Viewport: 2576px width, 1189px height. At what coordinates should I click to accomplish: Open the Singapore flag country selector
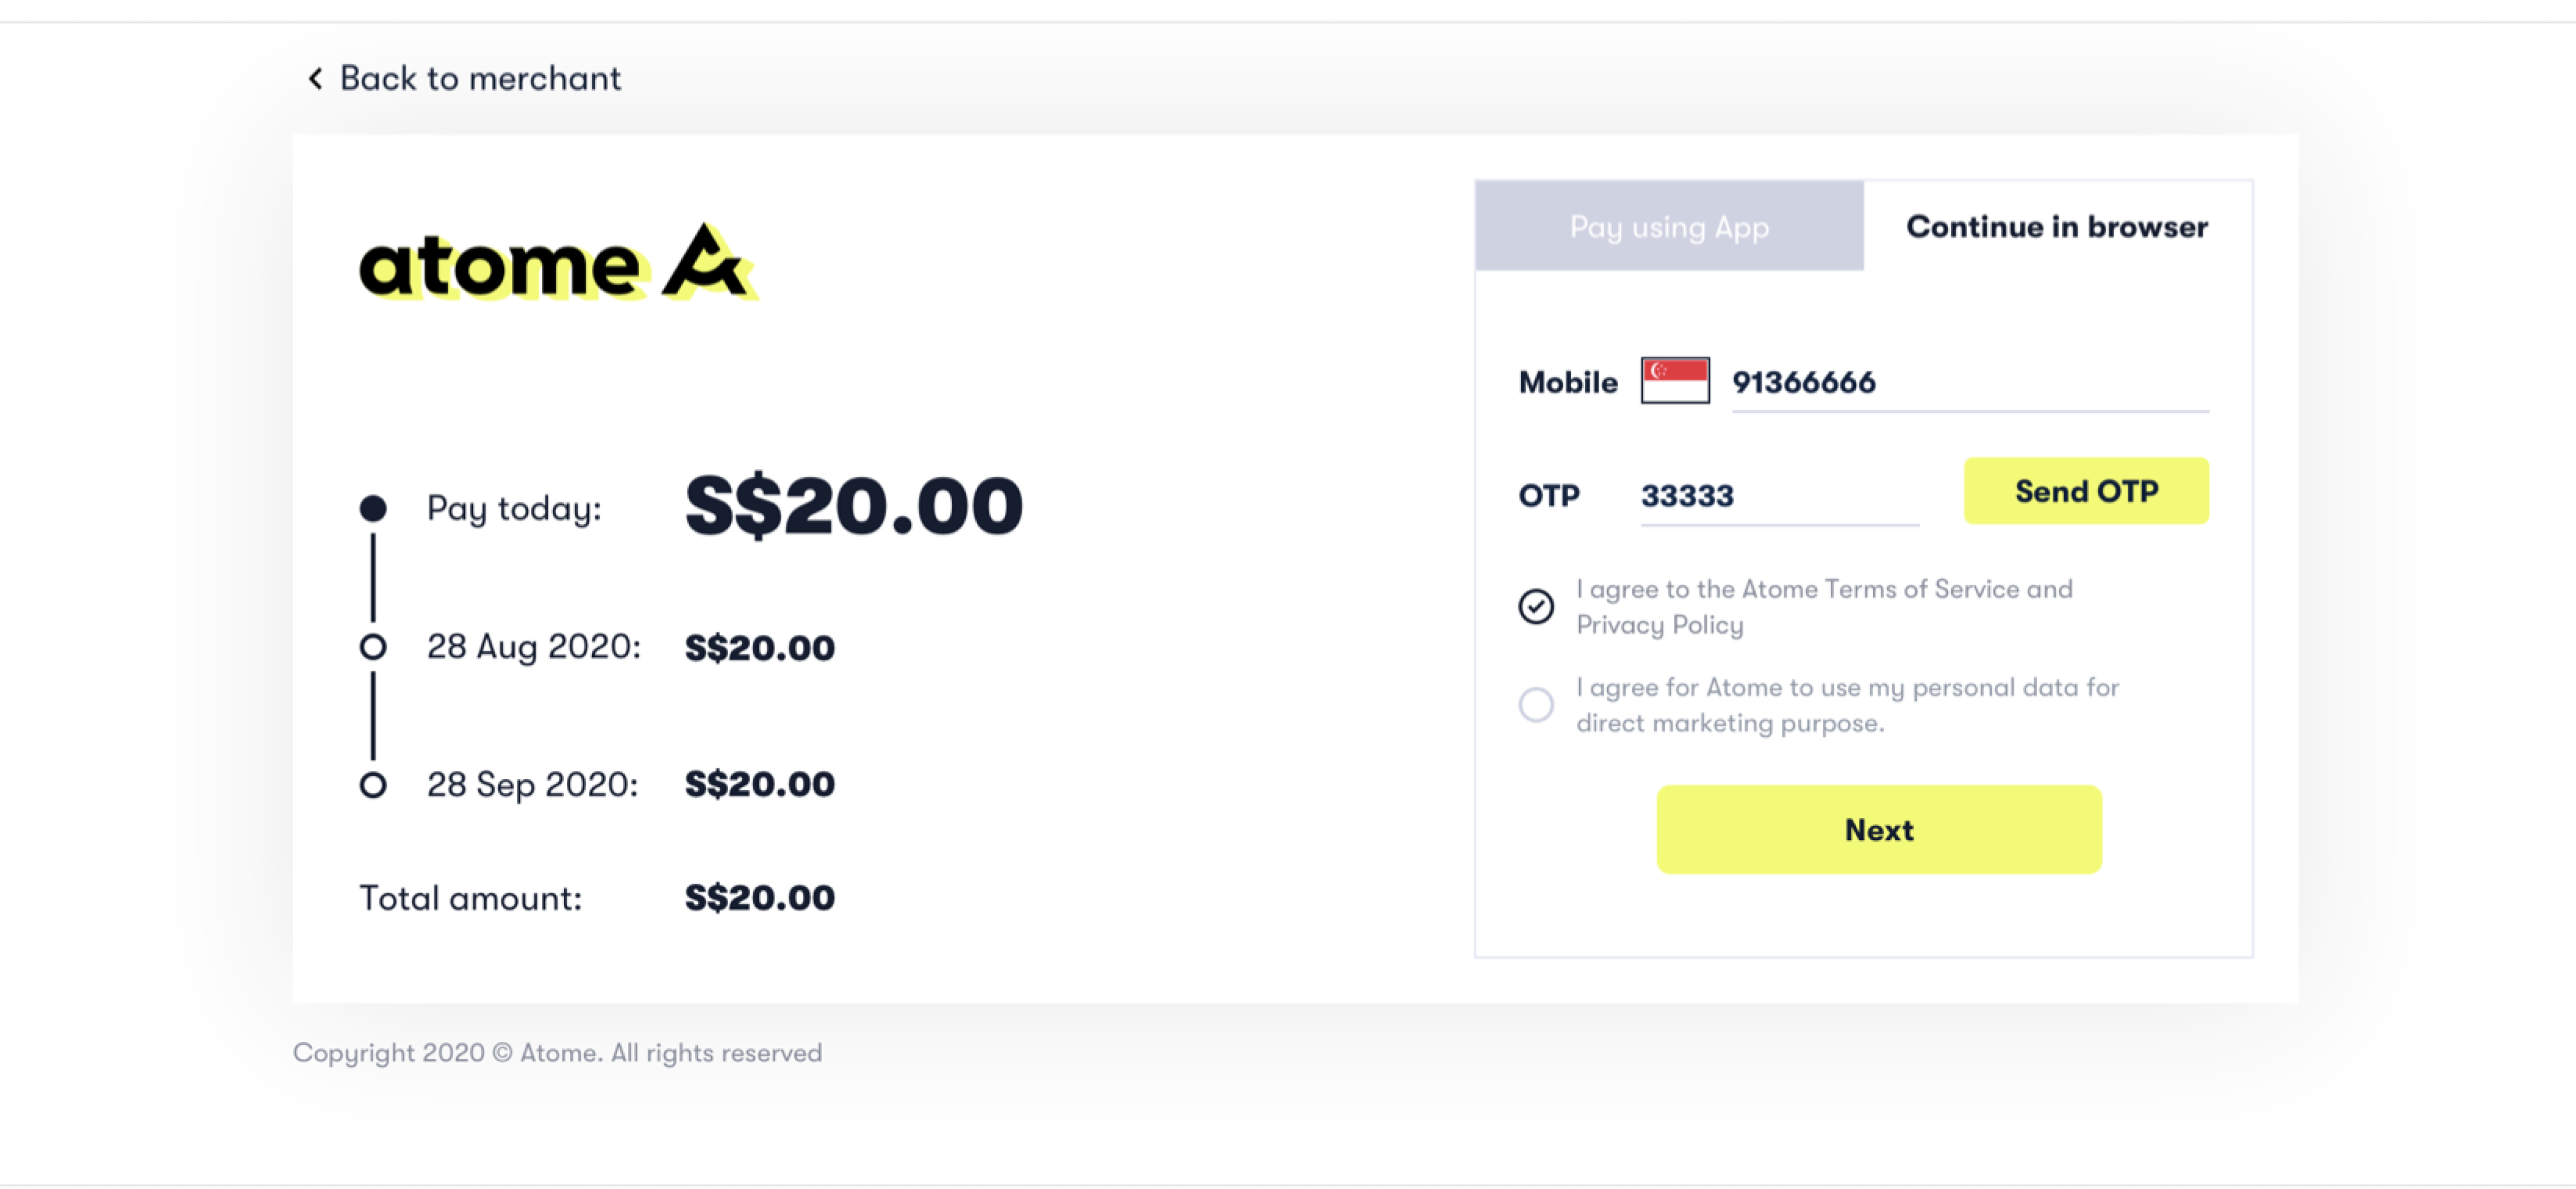[x=1674, y=381]
